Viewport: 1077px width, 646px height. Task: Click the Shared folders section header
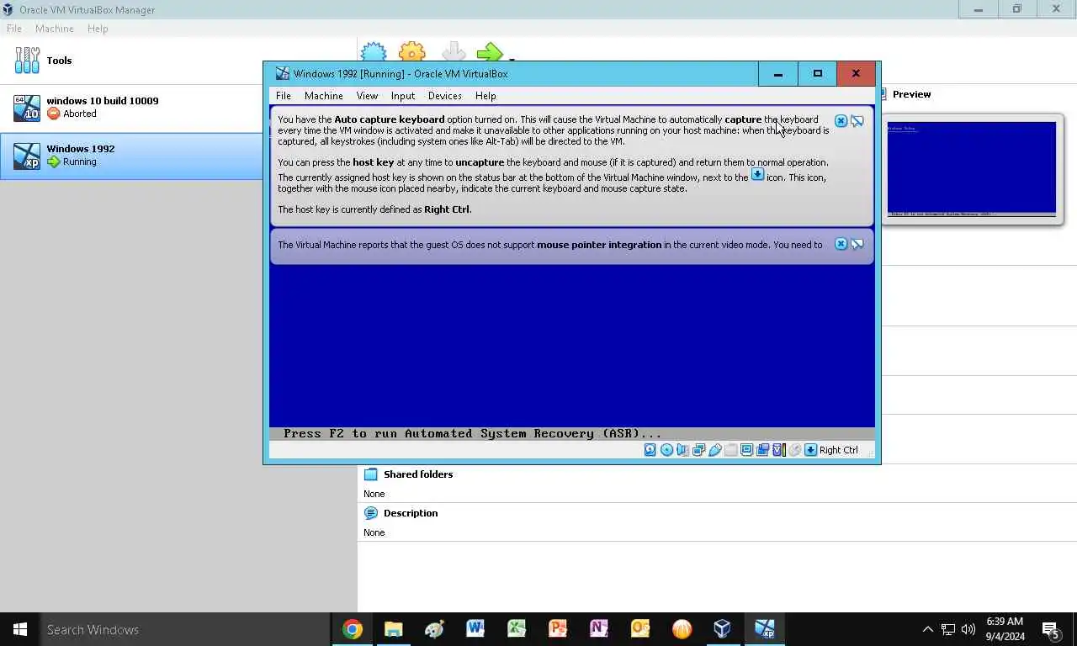click(x=418, y=474)
